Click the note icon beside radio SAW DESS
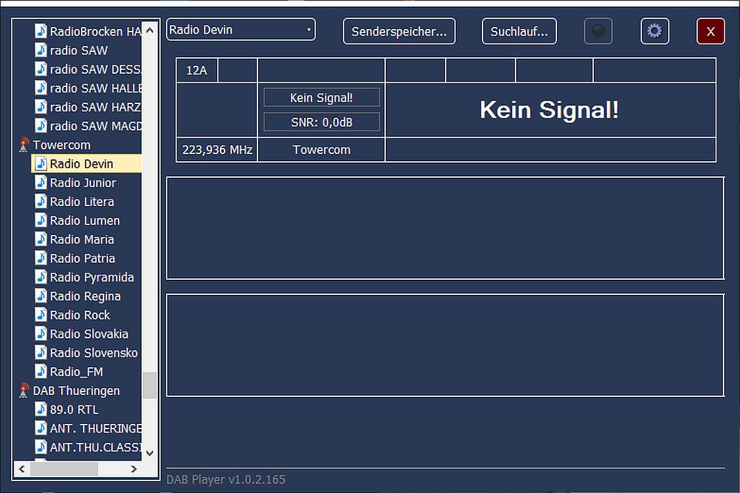Image resolution: width=740 pixels, height=493 pixels. tap(41, 69)
